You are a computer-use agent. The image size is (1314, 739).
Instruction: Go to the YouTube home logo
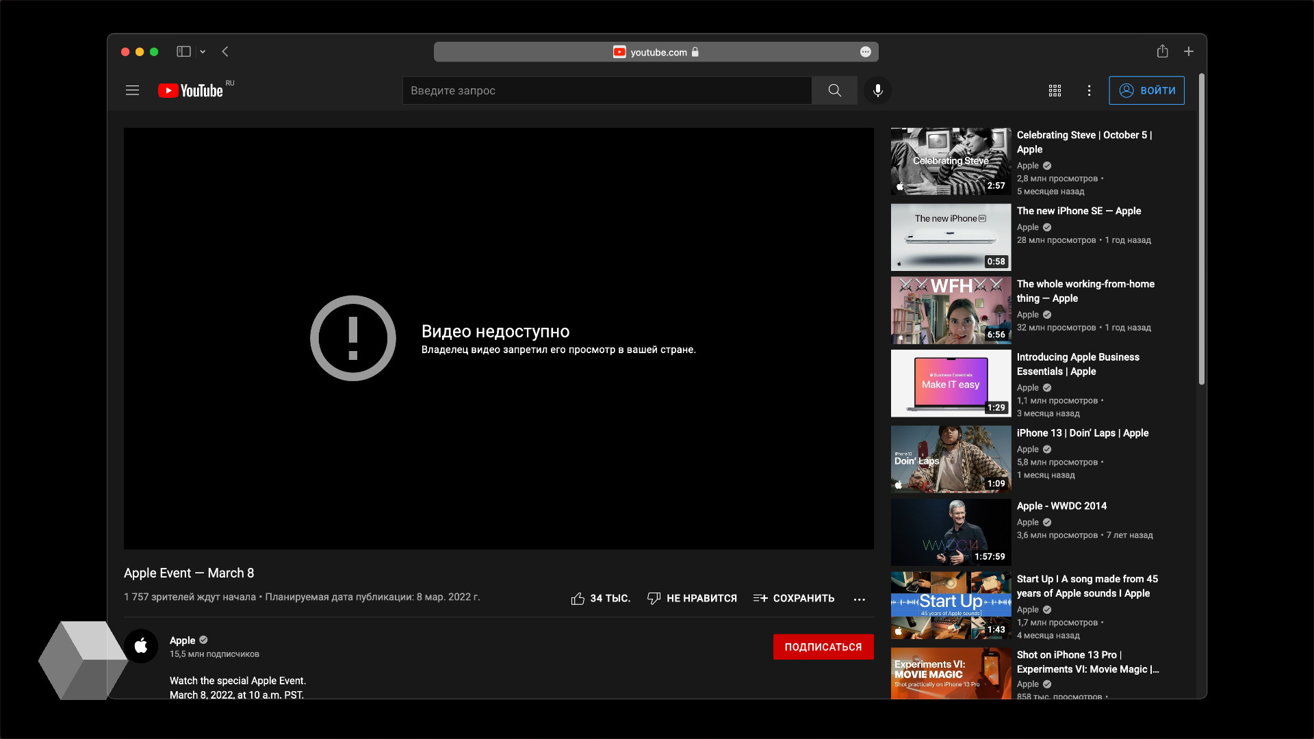coord(190,90)
